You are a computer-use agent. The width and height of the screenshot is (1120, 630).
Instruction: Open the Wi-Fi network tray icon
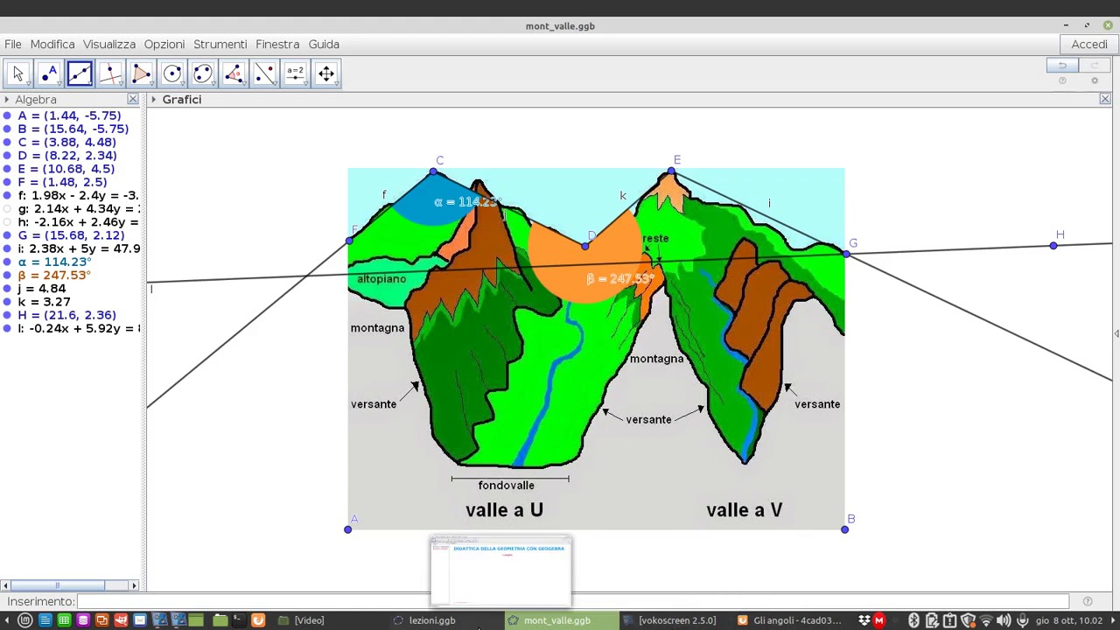(x=985, y=620)
